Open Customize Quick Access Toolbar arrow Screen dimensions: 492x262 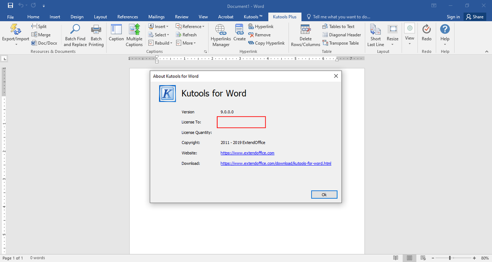point(44,6)
